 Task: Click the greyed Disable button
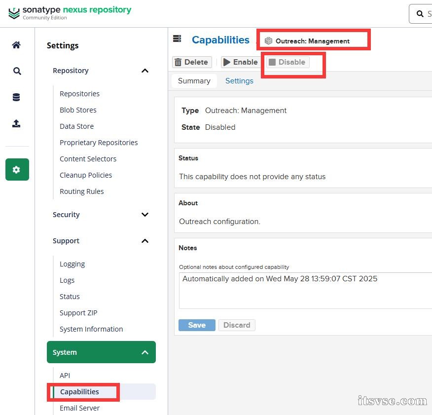tap(288, 62)
